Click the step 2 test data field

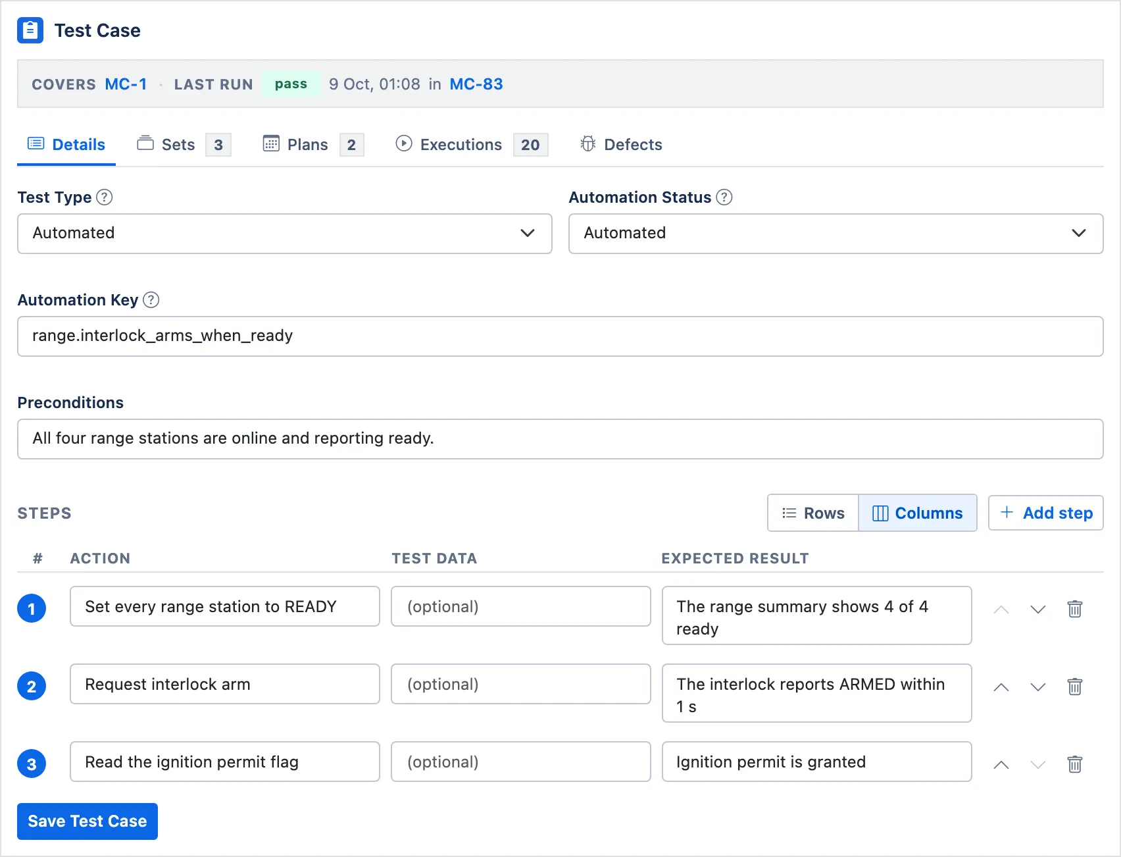pyautogui.click(x=521, y=684)
